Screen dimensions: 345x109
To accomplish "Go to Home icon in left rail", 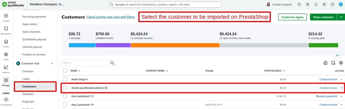I will [x=6, y=41].
